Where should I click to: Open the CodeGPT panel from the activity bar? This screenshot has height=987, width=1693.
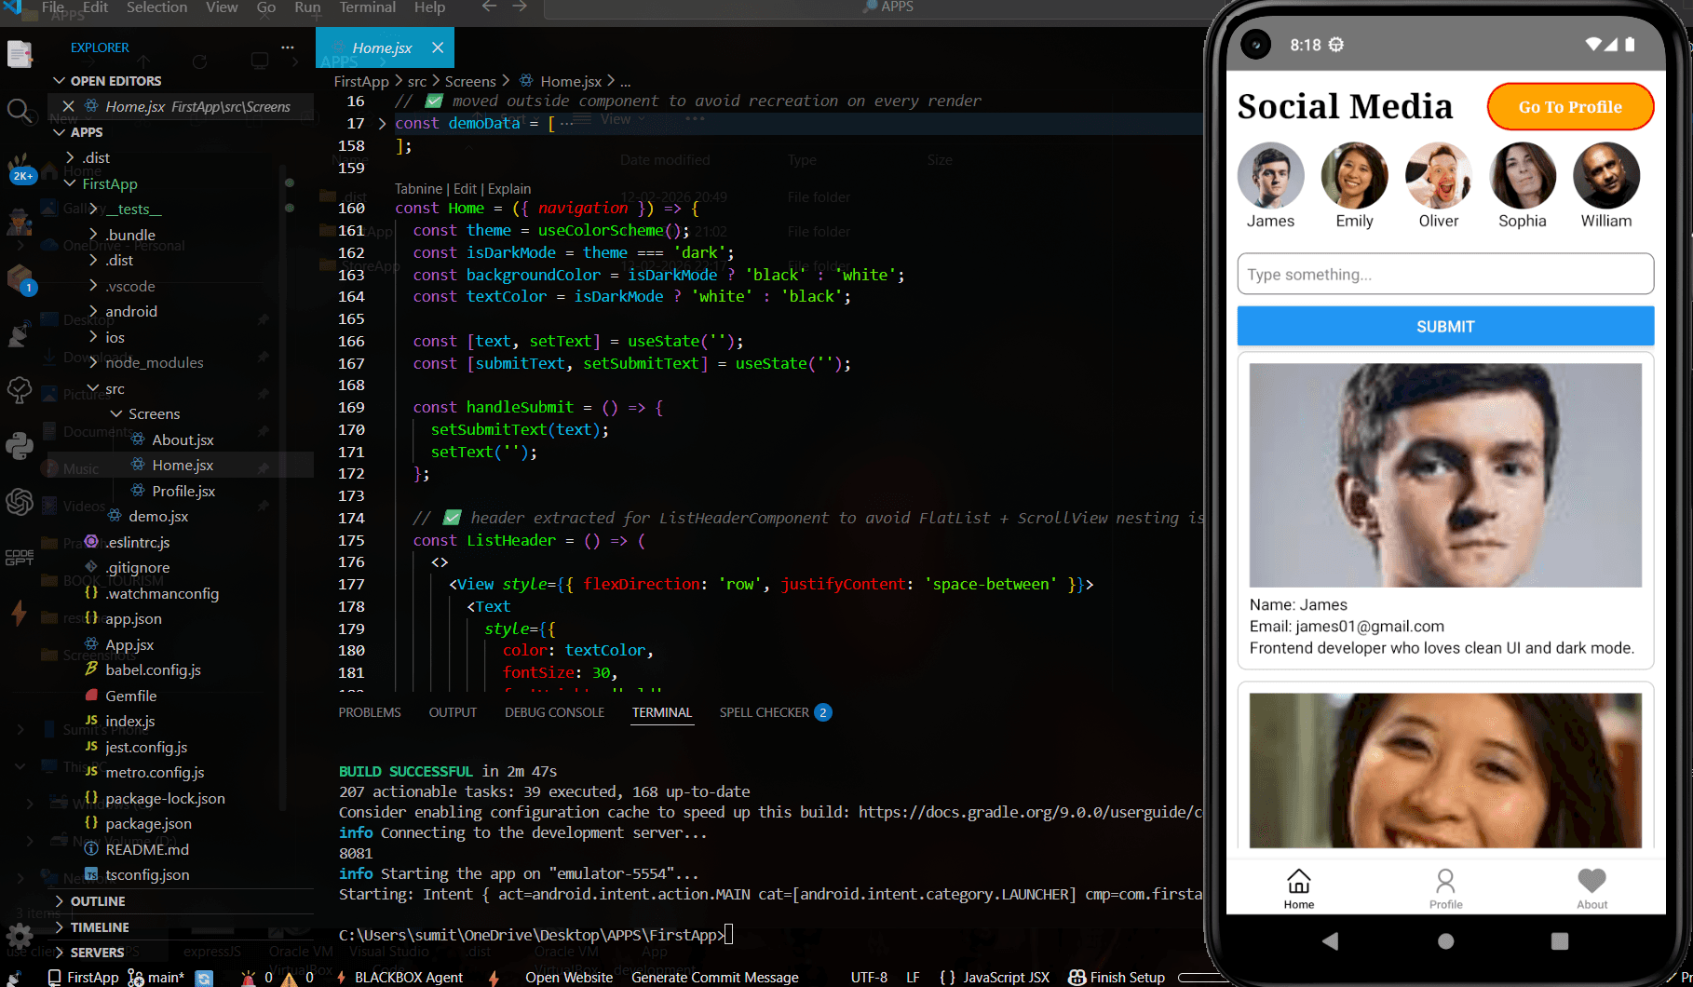coord(19,555)
